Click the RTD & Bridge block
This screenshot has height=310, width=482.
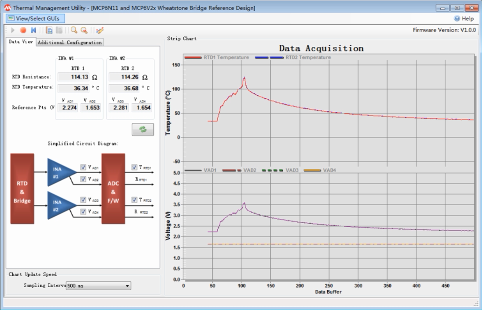click(x=22, y=189)
